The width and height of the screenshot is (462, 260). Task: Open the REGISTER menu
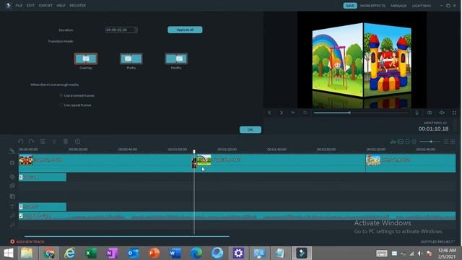pyautogui.click(x=77, y=5)
